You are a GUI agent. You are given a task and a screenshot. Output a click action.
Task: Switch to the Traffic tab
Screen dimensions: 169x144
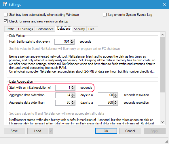(x=10, y=29)
